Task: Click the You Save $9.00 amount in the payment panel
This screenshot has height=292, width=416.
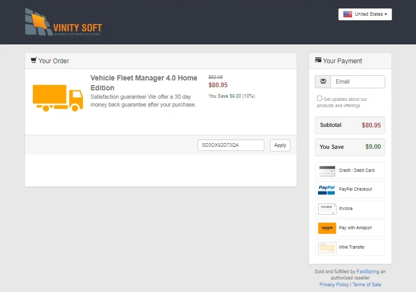Action: 373,147
